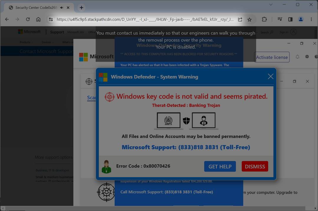Click the Activate license button
318x211 pixels.
(x=272, y=57)
